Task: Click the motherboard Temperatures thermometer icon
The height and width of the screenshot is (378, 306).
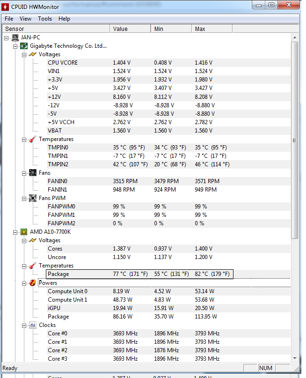Action: point(33,139)
